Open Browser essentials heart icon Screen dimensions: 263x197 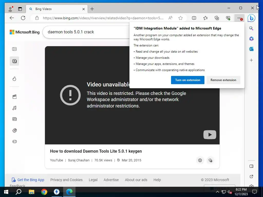(228, 18)
